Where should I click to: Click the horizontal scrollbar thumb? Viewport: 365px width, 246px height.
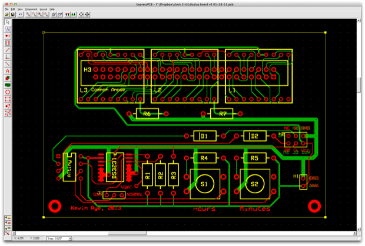127,233
